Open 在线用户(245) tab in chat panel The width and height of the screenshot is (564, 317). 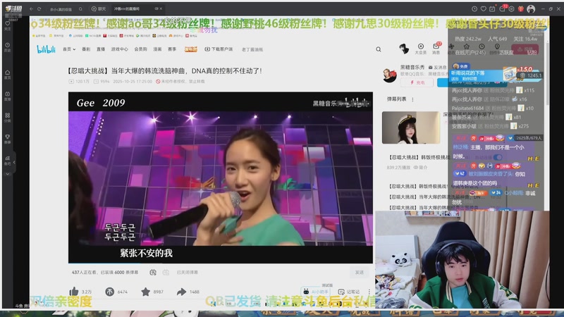(x=470, y=53)
